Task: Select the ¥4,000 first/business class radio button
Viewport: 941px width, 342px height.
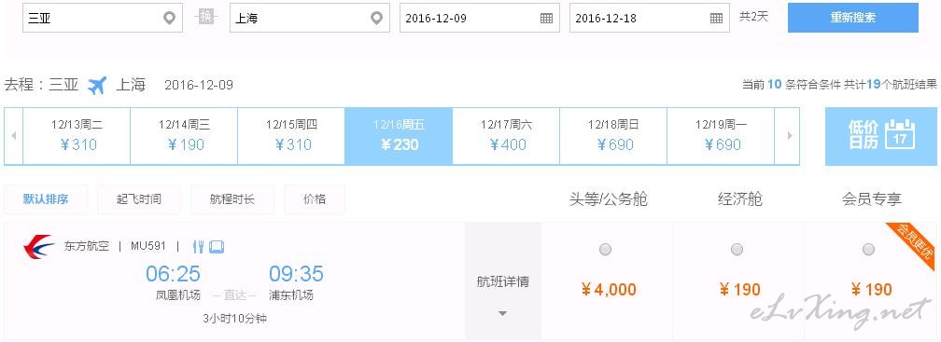Action: tap(606, 249)
